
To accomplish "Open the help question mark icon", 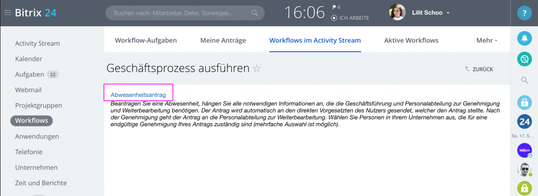I will [524, 13].
